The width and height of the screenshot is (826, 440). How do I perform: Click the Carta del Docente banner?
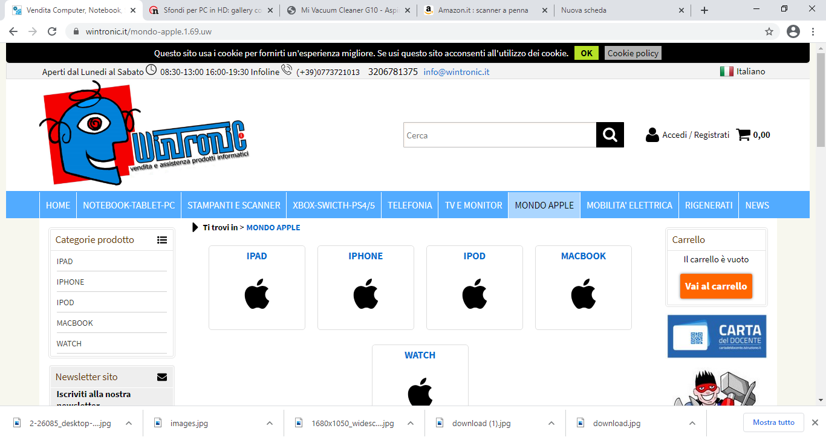717,336
